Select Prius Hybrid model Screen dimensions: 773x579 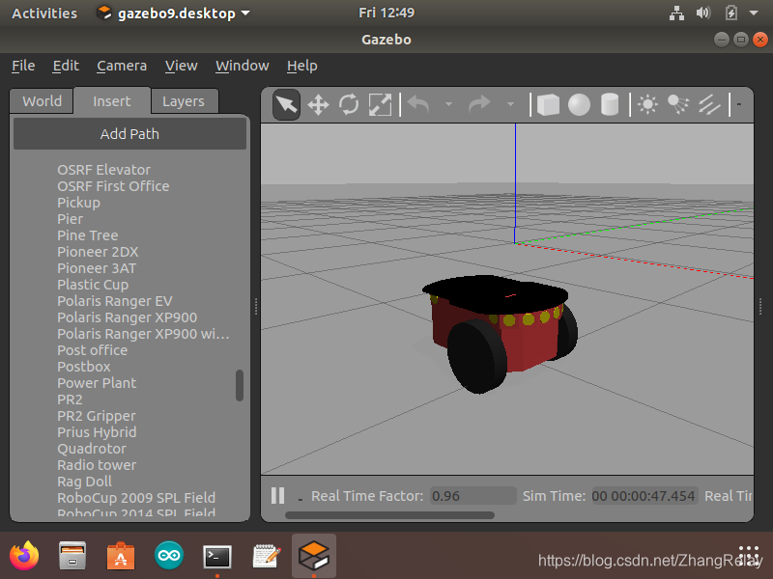pos(97,432)
